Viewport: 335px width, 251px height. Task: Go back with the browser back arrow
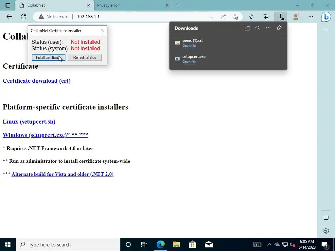(9, 17)
